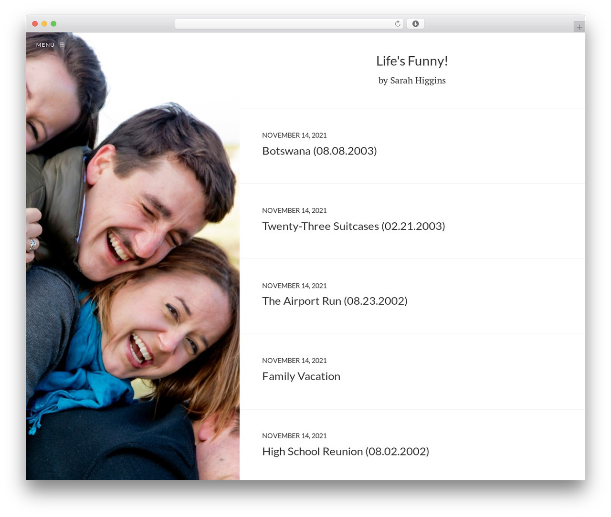The height and width of the screenshot is (517, 611).
Task: Click the browser address bar field
Action: 289,24
